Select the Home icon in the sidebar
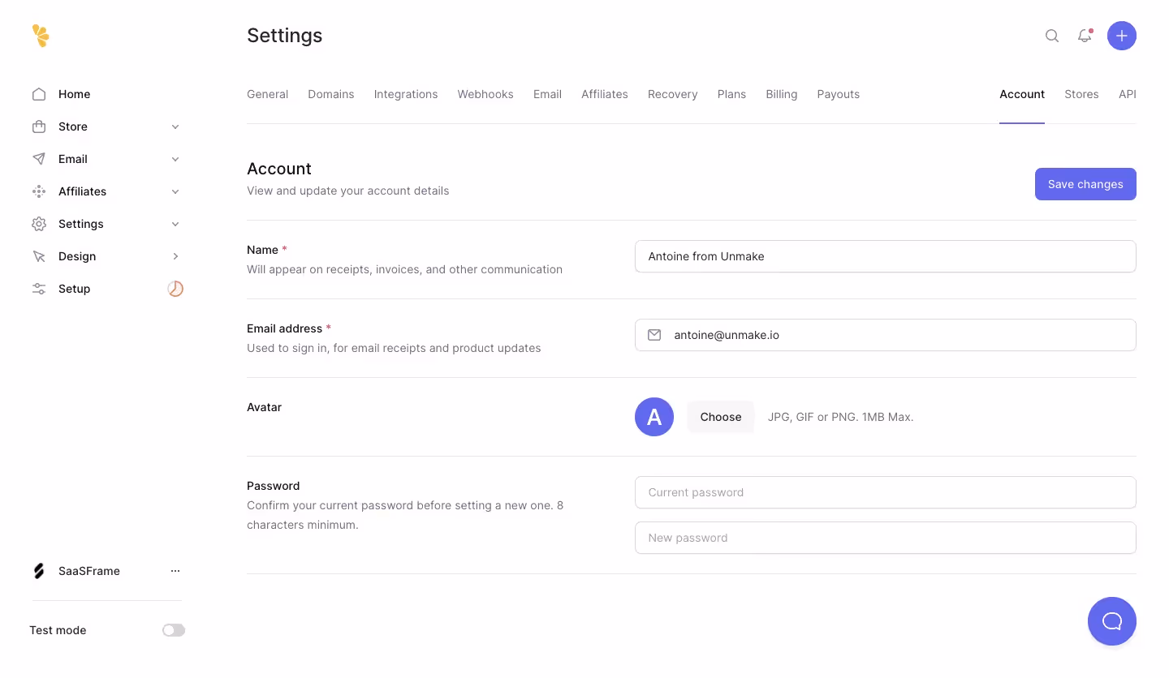 point(38,94)
